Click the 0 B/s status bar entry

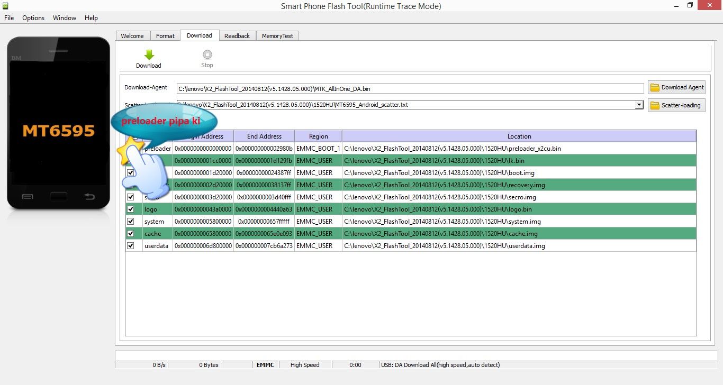tap(141, 365)
